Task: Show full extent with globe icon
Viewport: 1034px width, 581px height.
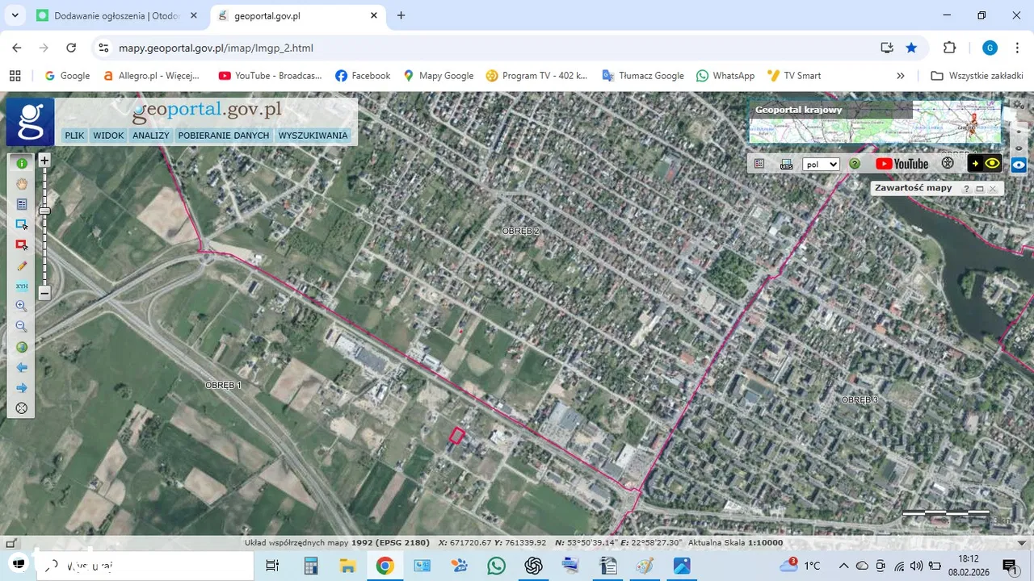Action: (22, 347)
